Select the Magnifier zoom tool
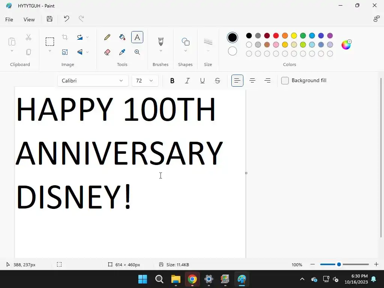Viewport: 384px width, 288px height. click(x=137, y=52)
